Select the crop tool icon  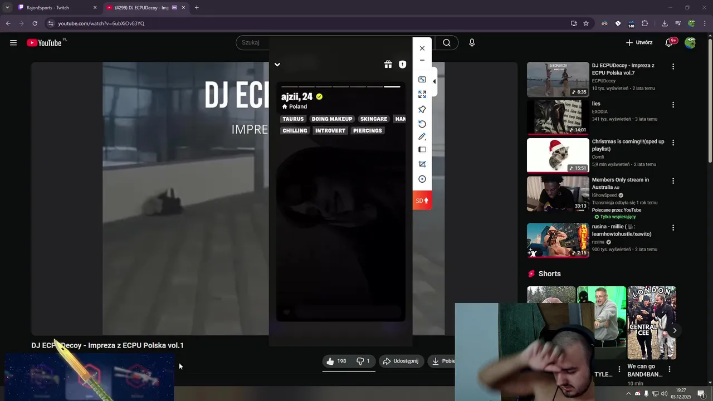(422, 164)
